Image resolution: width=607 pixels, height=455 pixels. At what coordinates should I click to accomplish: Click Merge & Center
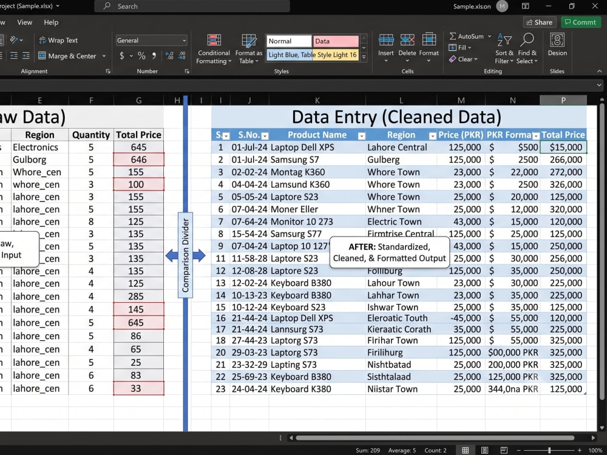tap(67, 56)
